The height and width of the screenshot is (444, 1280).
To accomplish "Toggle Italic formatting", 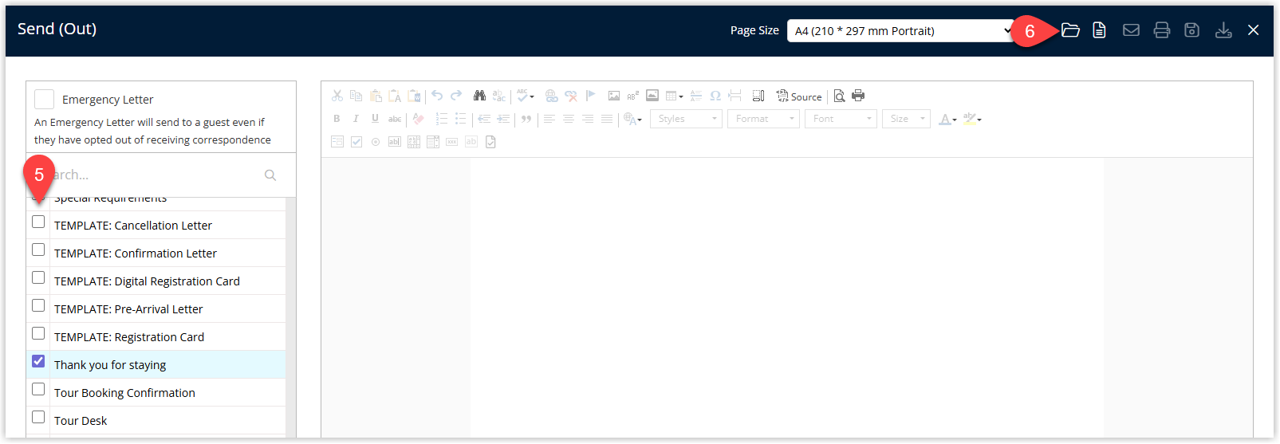I will [356, 119].
